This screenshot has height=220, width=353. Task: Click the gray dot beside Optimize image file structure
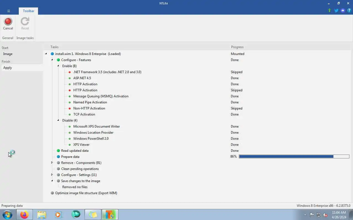point(52,193)
